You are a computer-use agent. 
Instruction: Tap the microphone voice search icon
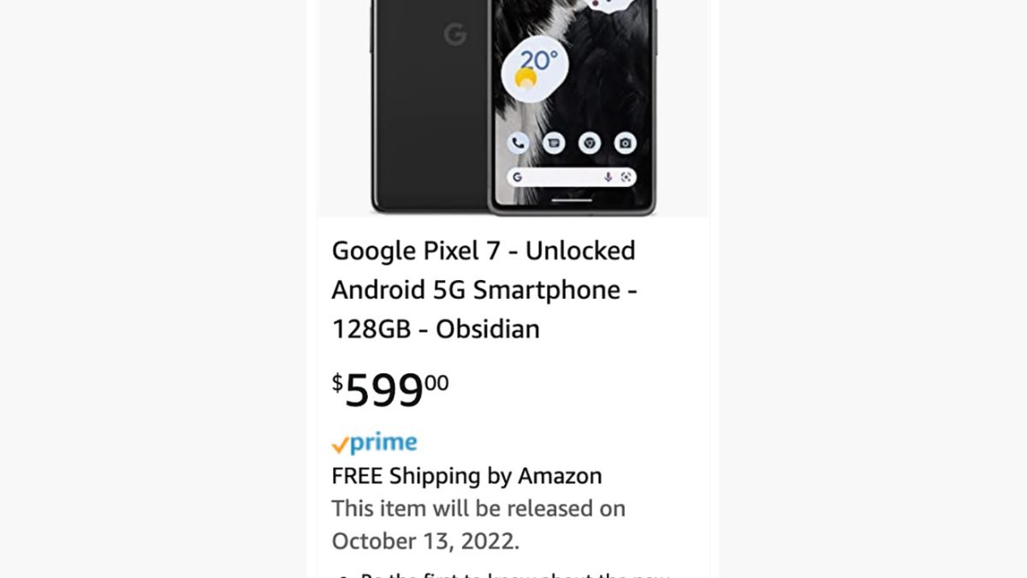click(x=608, y=177)
